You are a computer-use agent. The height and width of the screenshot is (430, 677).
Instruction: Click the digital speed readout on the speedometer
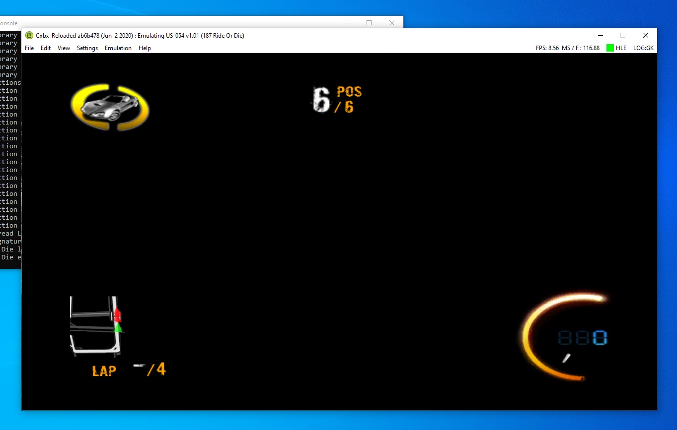[x=583, y=338]
